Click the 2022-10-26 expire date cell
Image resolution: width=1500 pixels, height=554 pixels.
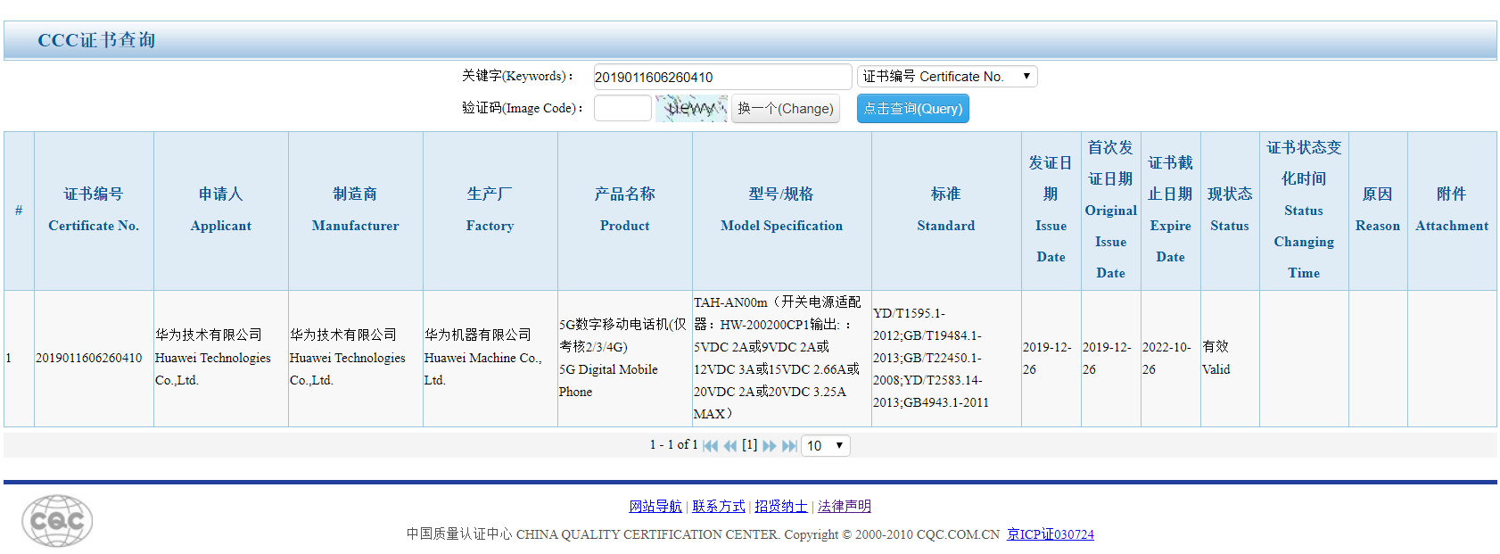tap(1171, 359)
